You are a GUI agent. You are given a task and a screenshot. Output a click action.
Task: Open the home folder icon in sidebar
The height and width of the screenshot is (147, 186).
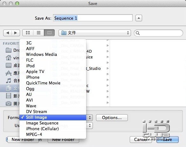tap(9, 58)
